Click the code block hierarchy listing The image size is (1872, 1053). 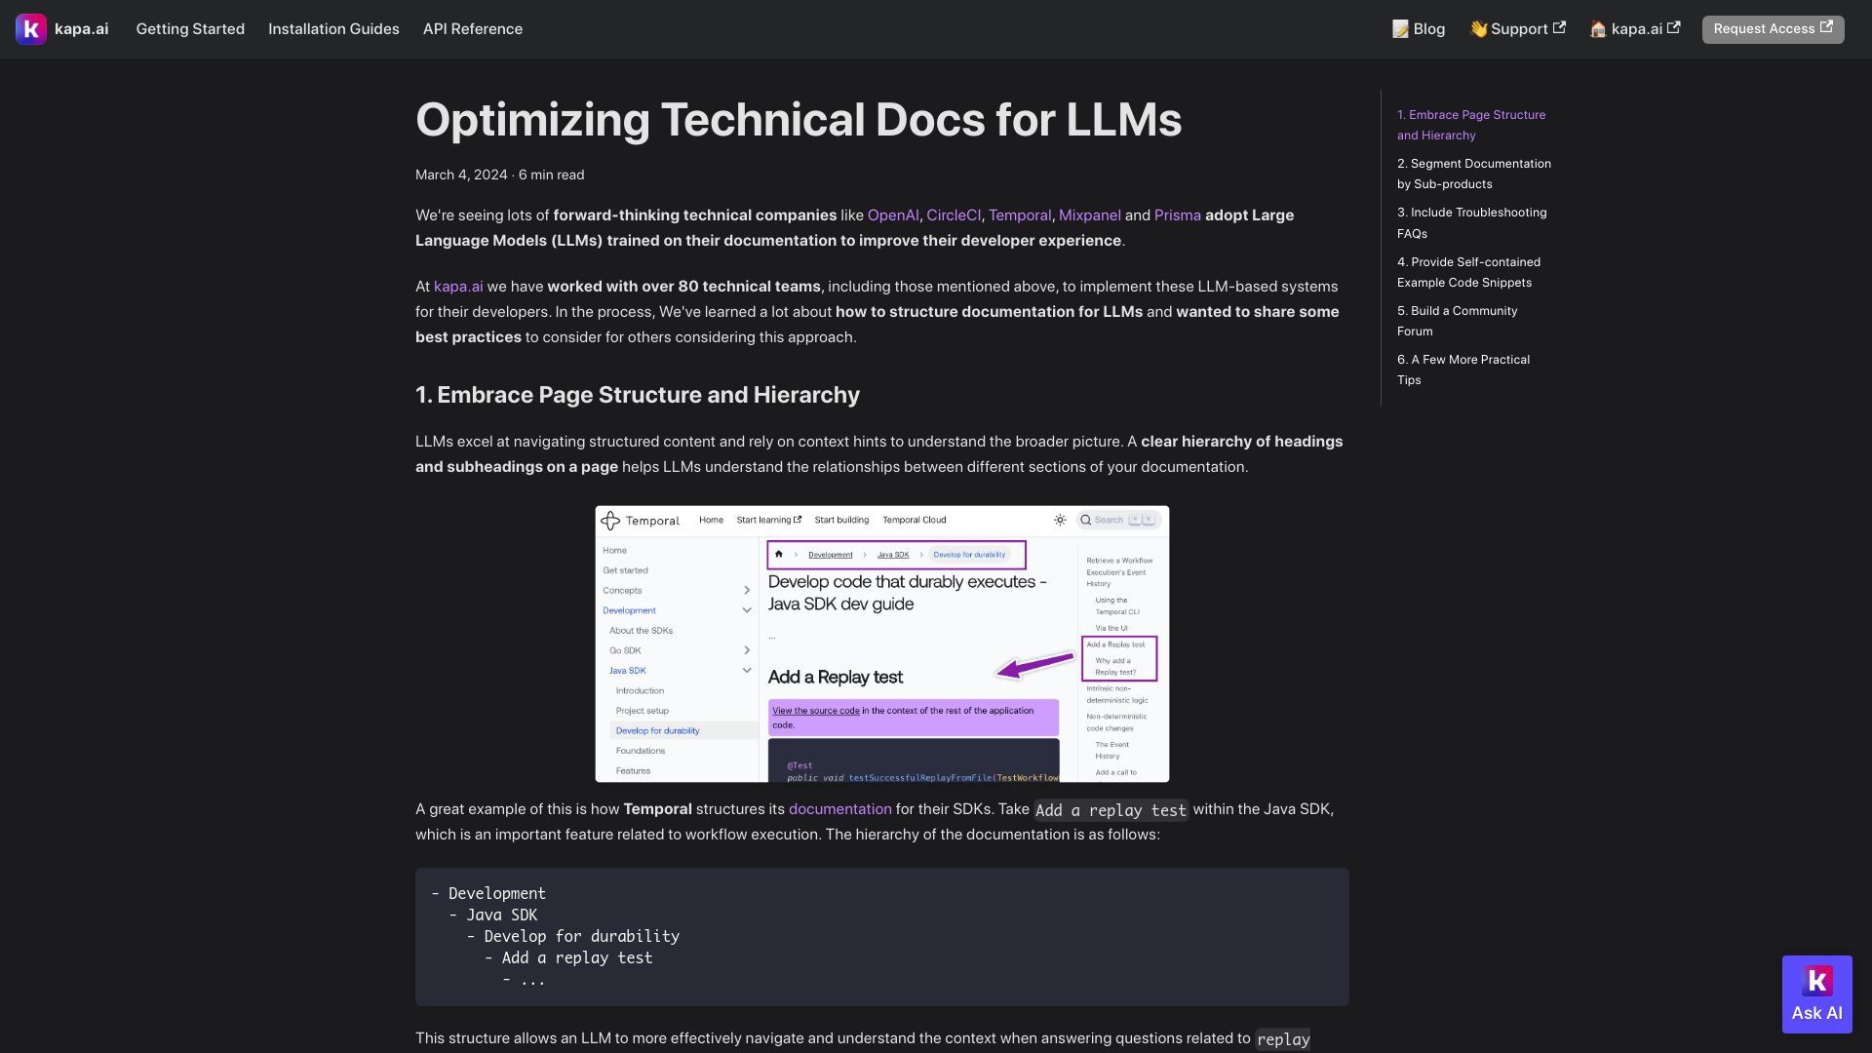coord(881,937)
